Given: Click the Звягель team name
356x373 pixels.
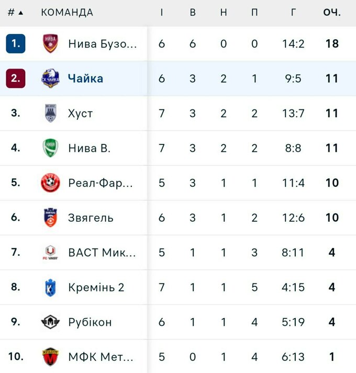Looking at the screenshot, I should (x=91, y=218).
